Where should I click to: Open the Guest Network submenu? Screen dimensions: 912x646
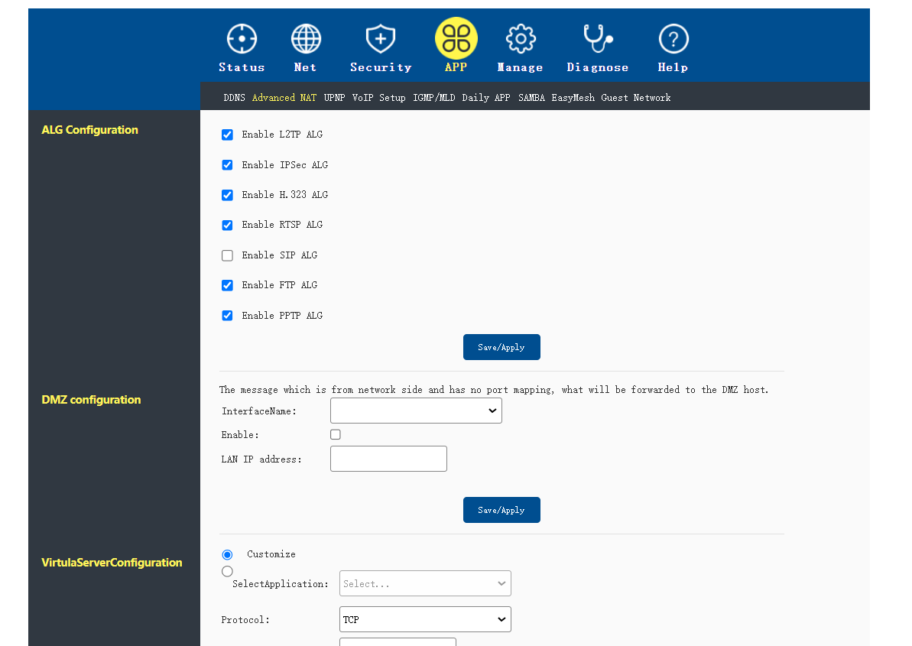tap(636, 98)
